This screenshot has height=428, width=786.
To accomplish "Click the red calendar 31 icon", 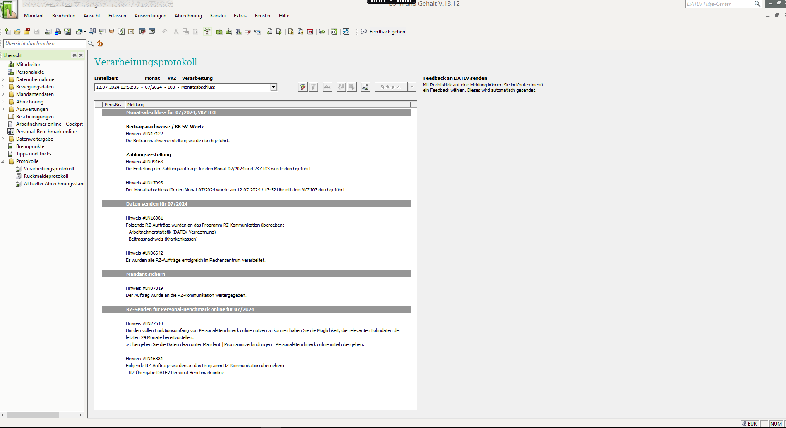I will pos(310,32).
